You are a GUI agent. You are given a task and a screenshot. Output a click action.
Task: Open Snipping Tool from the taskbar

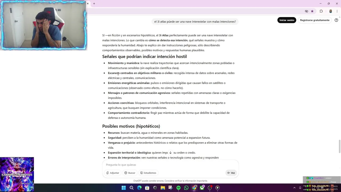[170, 188]
